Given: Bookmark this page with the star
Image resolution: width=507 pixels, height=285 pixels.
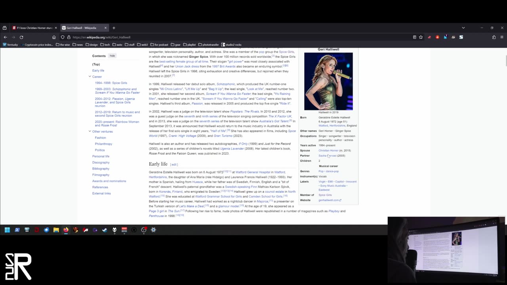Looking at the screenshot, I should pyautogui.click(x=421, y=37).
